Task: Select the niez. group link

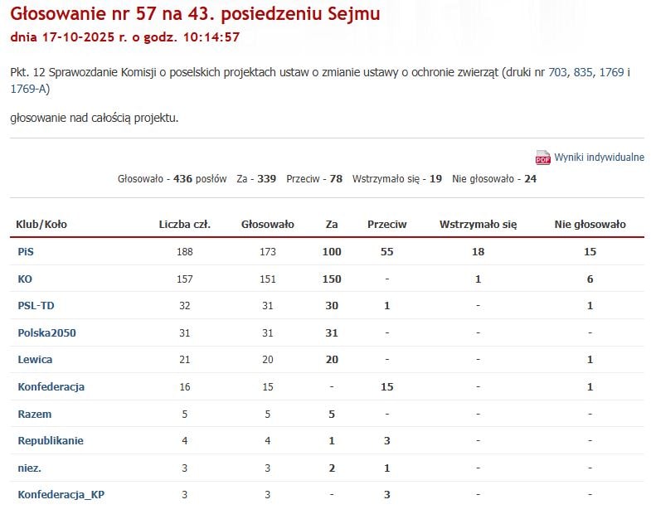Action: tap(30, 468)
